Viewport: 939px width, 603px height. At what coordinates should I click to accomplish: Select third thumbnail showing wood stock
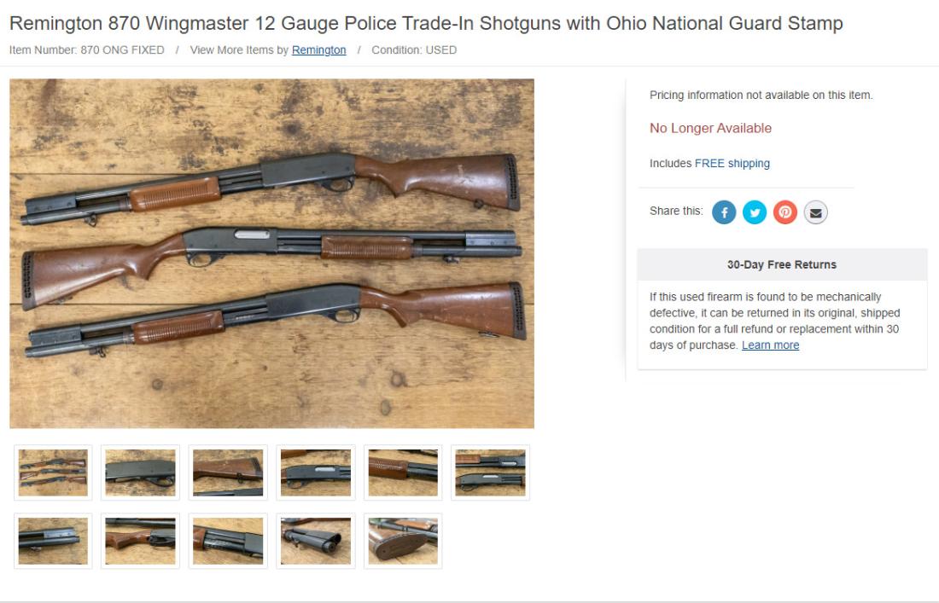(x=228, y=473)
